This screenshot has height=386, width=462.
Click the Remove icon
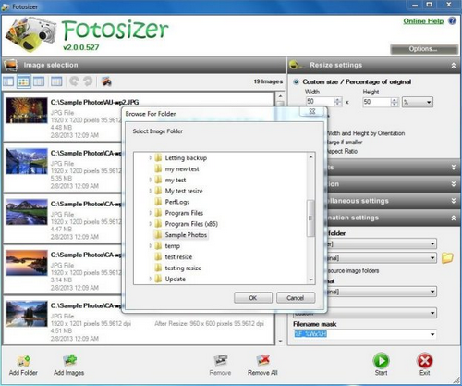[221, 361]
